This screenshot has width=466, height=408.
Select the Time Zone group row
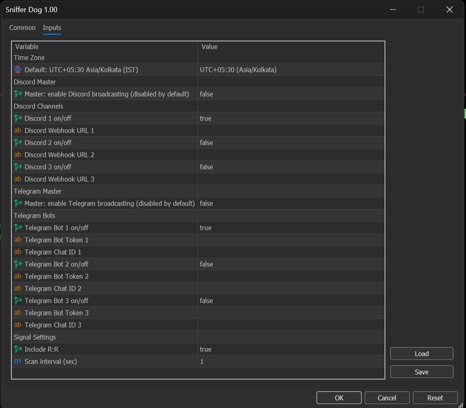click(x=198, y=58)
